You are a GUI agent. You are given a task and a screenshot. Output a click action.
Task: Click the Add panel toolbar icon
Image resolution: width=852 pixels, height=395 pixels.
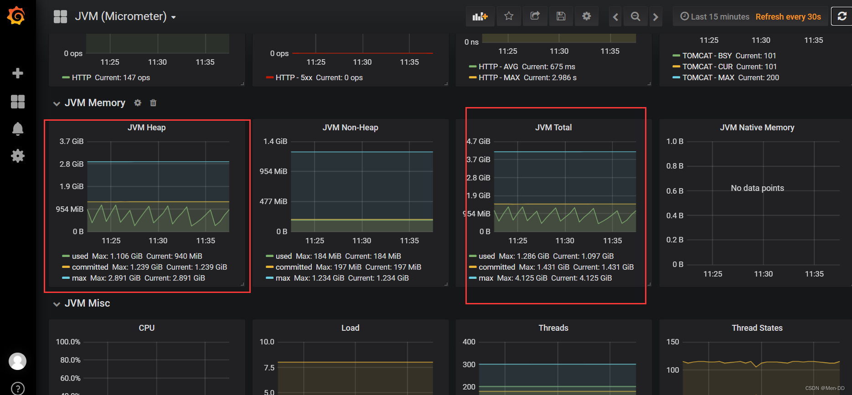[480, 16]
